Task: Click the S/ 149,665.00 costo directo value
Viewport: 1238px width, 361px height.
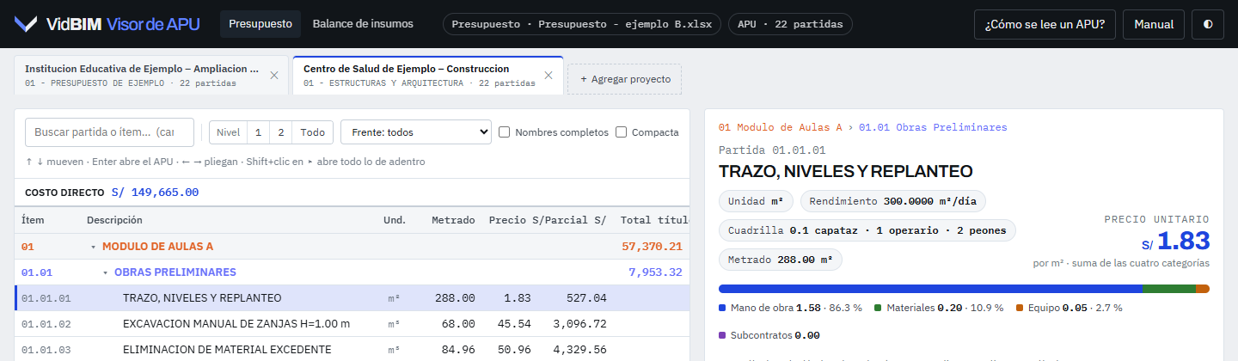Action: pos(155,193)
